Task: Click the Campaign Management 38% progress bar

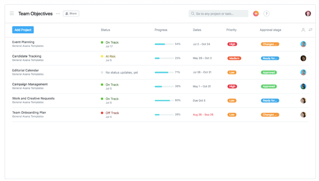Action: pos(164,86)
